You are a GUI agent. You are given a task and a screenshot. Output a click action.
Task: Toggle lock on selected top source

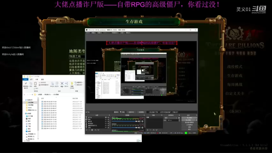point(108,117)
